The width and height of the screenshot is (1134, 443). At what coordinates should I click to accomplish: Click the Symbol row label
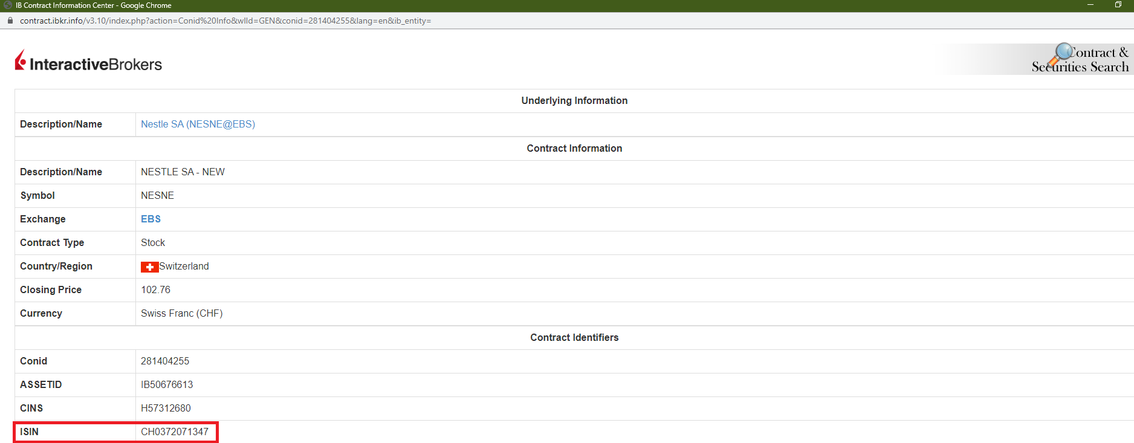point(37,195)
